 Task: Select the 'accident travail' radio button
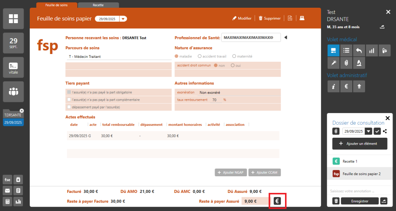coord(200,56)
